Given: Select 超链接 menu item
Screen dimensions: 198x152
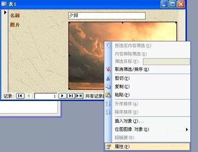Looking at the screenshot, I should (x=147, y=138).
